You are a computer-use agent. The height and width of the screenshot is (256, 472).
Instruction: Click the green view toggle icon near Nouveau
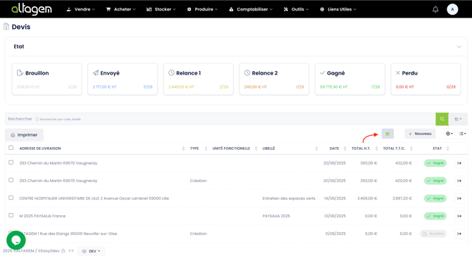click(x=387, y=134)
